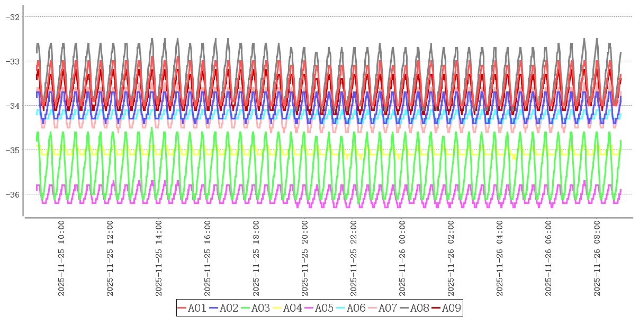Click the 2025-11-26 00:00 time axis label
Image resolution: width=639 pixels, height=317 pixels.
402,258
